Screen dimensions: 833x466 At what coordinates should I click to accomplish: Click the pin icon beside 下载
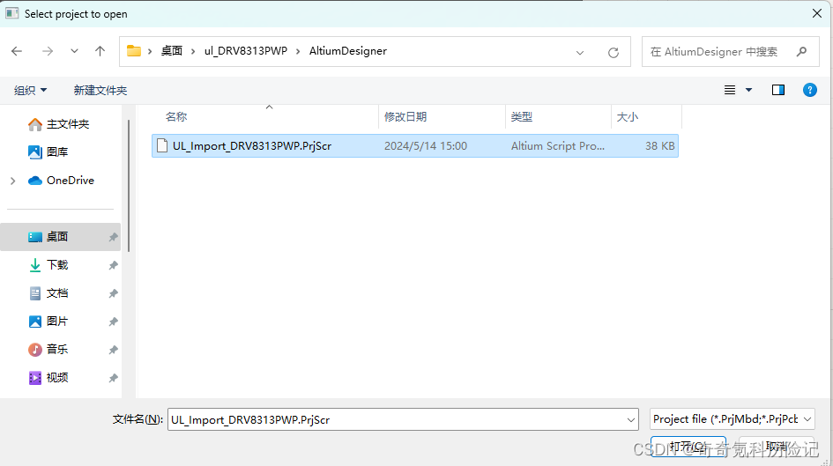tap(113, 265)
